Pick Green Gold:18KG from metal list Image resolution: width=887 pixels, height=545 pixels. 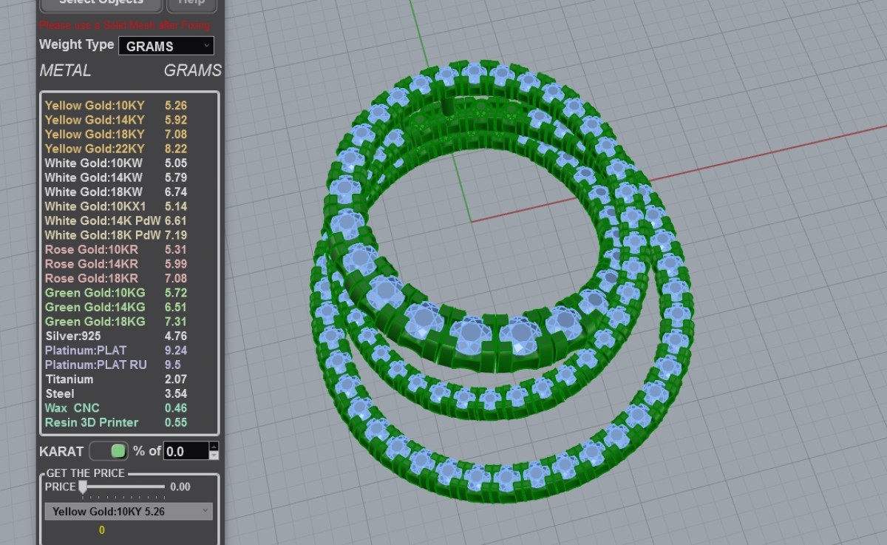(95, 322)
